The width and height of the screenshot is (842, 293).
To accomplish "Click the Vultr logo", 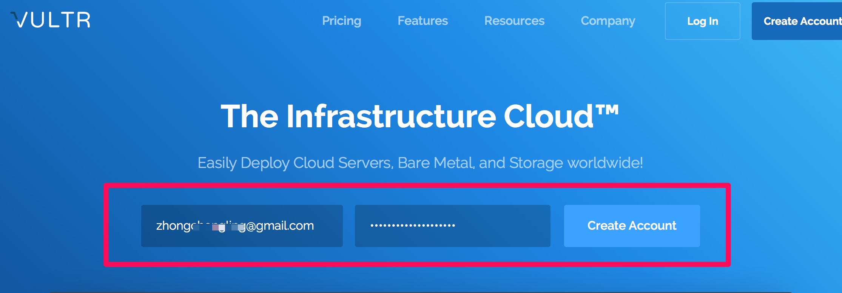I will coord(50,20).
